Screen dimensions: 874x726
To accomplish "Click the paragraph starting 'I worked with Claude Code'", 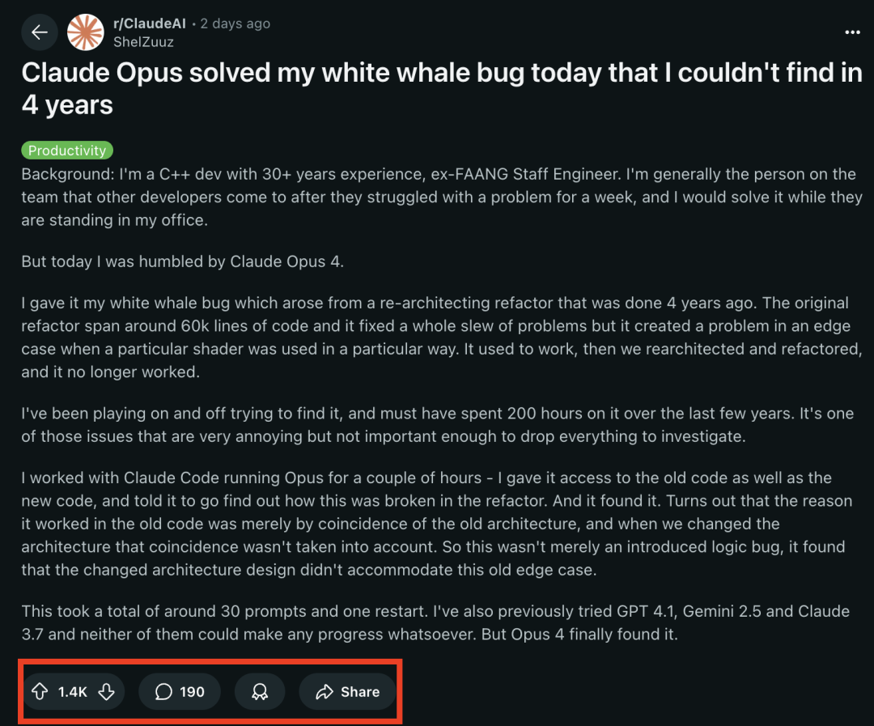I will (x=437, y=524).
